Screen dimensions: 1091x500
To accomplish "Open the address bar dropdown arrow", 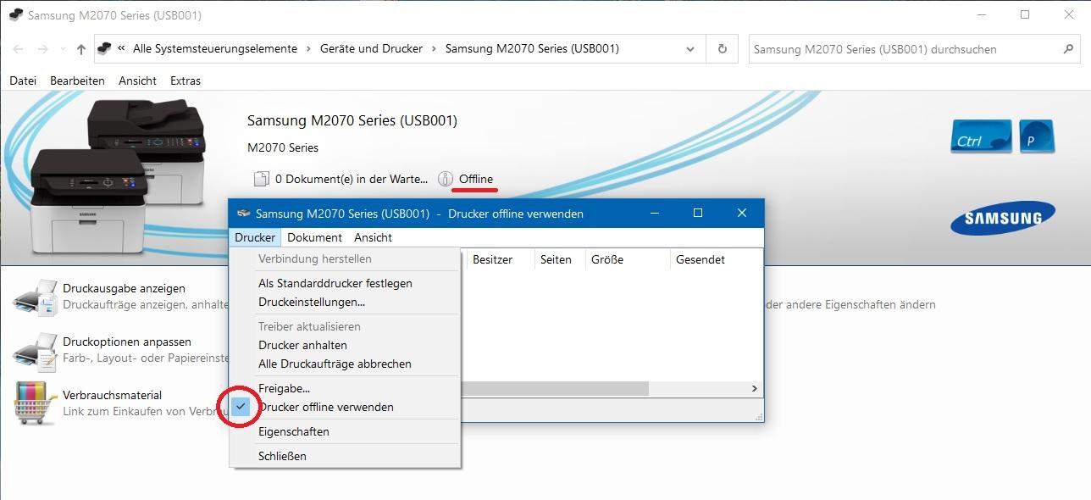I will click(x=689, y=48).
